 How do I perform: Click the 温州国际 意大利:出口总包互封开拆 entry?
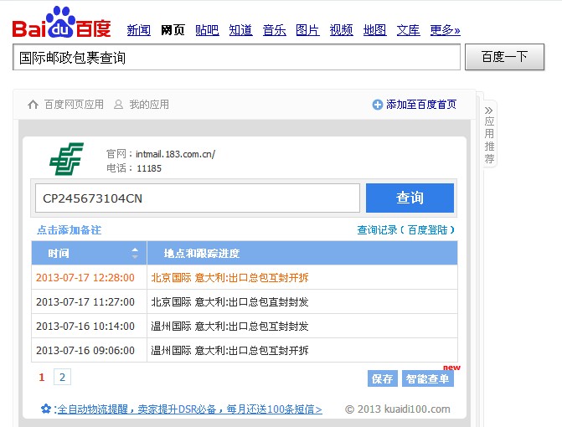[229, 350]
